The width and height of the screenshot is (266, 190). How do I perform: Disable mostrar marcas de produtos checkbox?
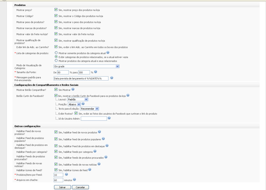56,28
